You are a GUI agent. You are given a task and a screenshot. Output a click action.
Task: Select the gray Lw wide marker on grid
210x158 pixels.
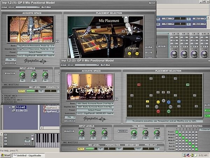click(x=156, y=107)
